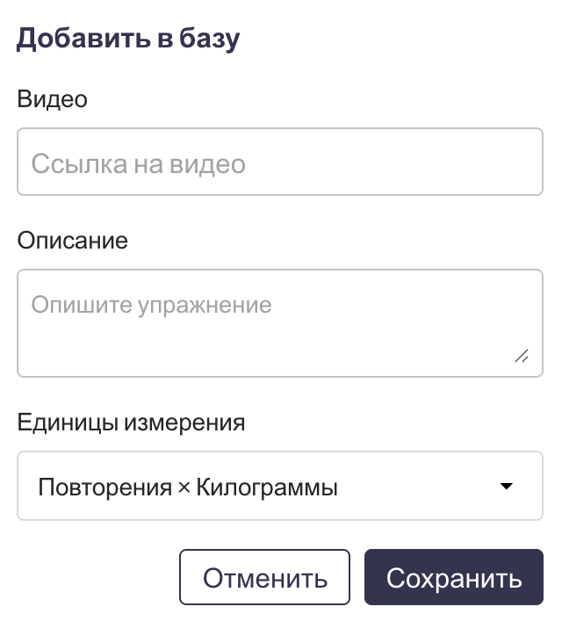Viewport: 562px width, 621px height.
Task: Click the diagonal grip in the description box
Action: [521, 356]
